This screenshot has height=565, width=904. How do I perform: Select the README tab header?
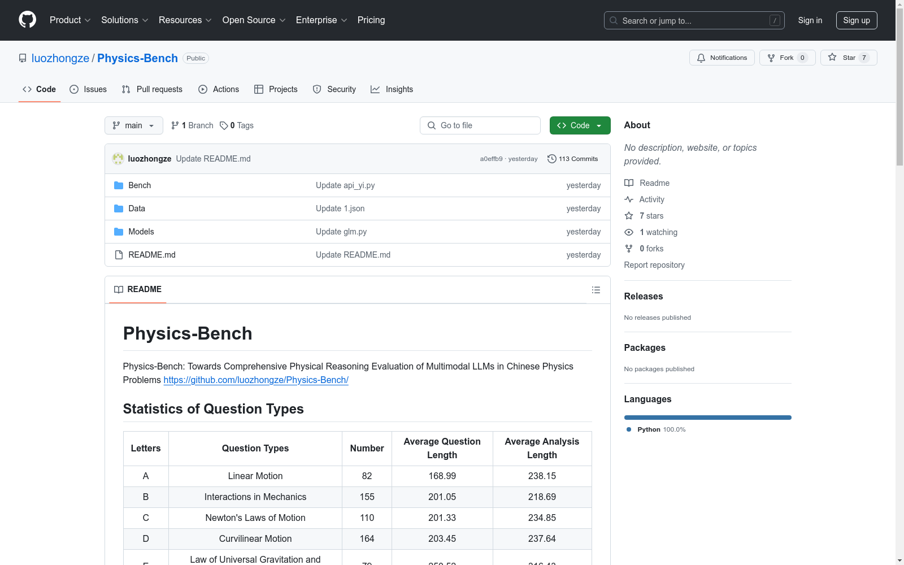138,289
